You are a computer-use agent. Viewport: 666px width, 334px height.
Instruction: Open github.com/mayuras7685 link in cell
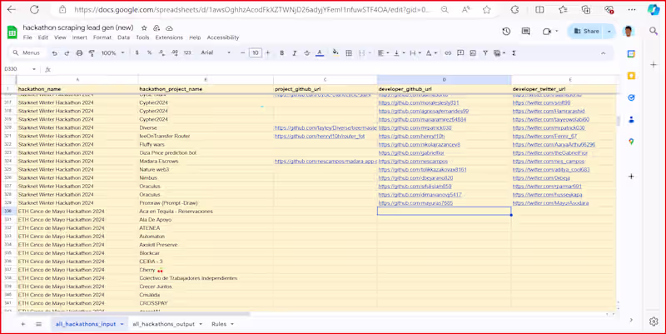pyautogui.click(x=415, y=203)
